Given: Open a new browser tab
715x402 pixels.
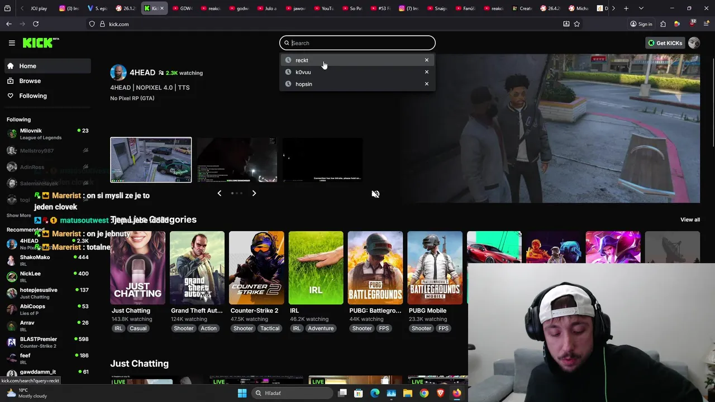Looking at the screenshot, I should tap(626, 8).
